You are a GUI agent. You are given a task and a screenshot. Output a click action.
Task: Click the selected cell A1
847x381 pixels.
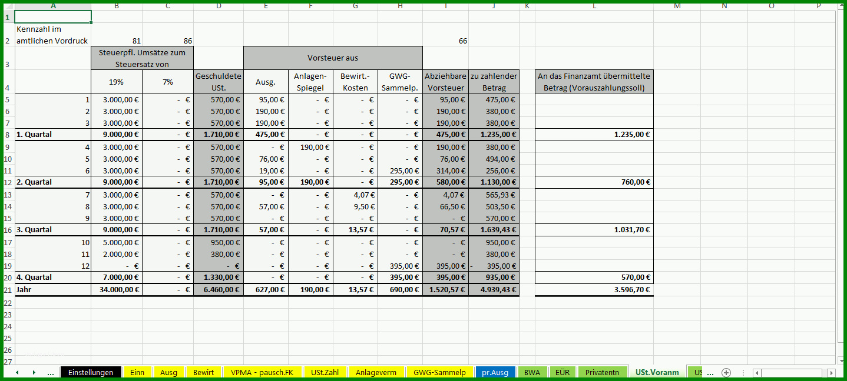point(53,17)
